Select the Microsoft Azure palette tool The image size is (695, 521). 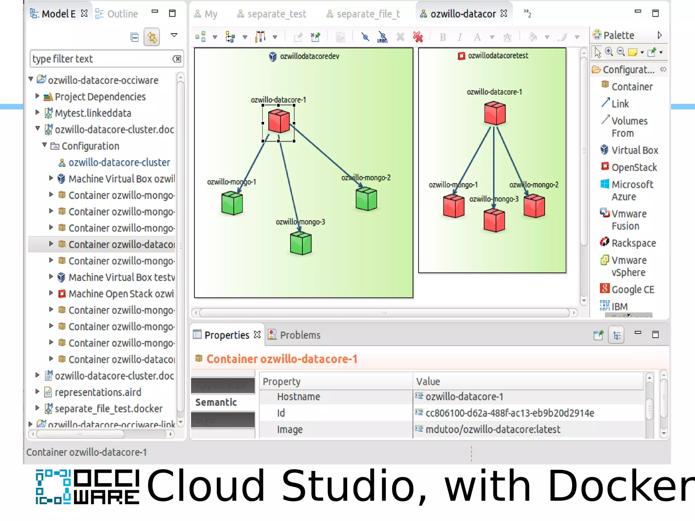click(627, 190)
